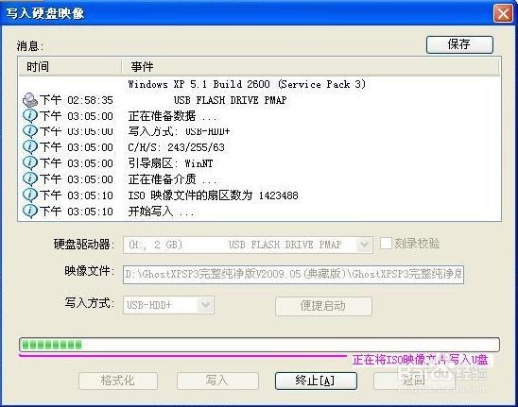
Task: Click the 格式化 button
Action: coord(118,381)
